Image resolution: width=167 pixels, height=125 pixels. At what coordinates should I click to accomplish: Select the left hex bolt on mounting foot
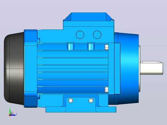click(71, 101)
